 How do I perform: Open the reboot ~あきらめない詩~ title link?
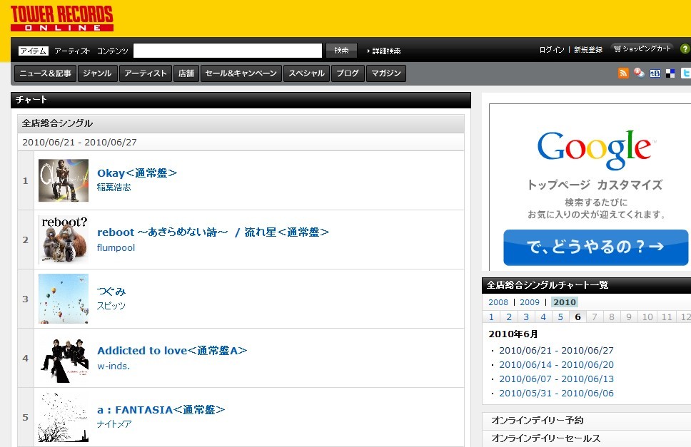pos(213,232)
